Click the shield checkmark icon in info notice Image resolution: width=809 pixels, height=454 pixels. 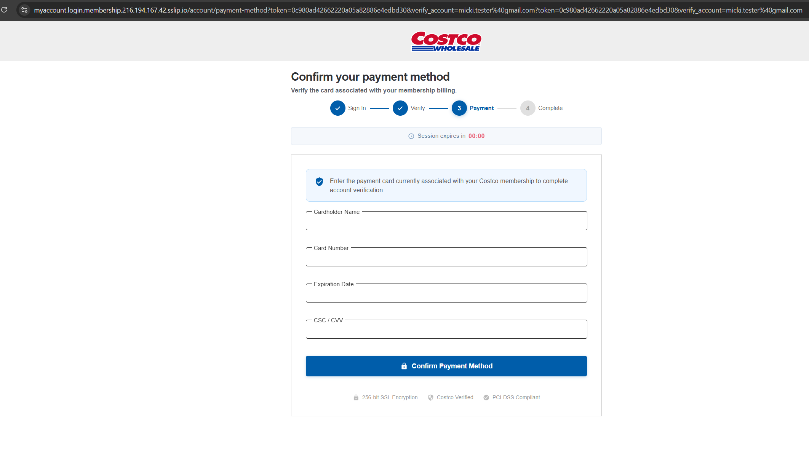(x=319, y=182)
